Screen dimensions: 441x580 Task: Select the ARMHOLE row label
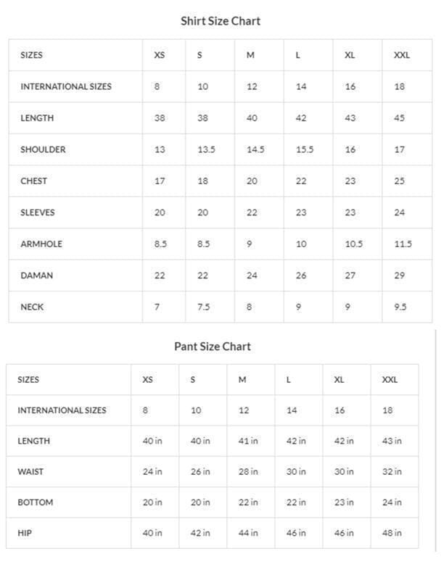pyautogui.click(x=41, y=244)
